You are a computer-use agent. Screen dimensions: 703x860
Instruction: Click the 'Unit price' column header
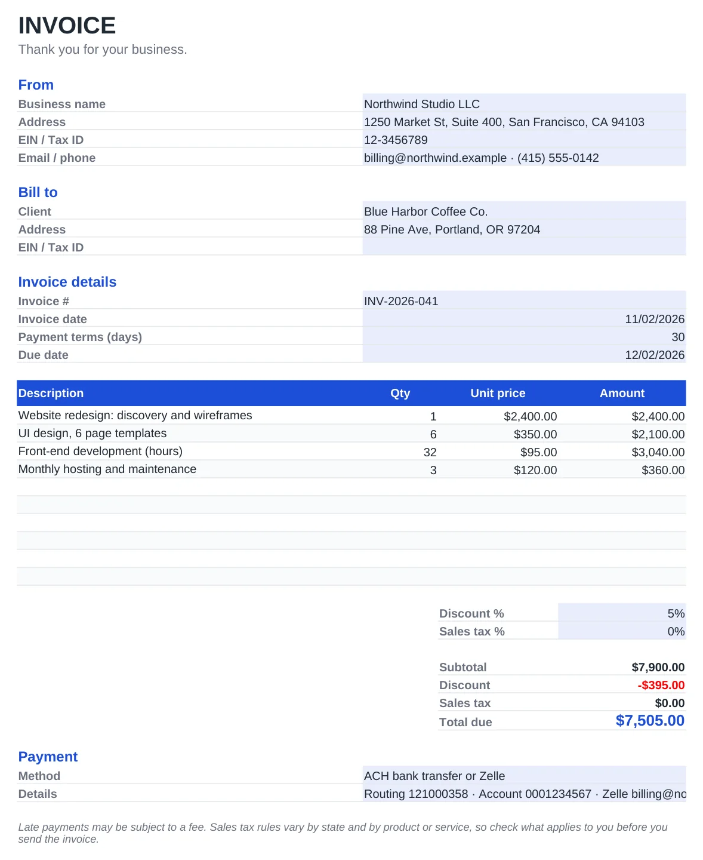tap(498, 393)
